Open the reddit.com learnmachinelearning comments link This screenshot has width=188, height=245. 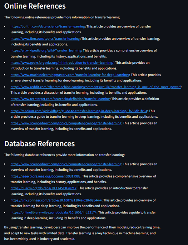(x=96, y=87)
